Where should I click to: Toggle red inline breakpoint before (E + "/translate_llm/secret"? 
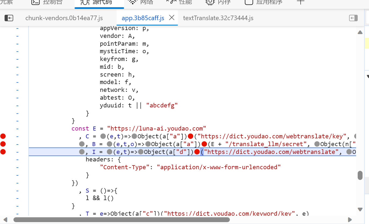click(204, 144)
